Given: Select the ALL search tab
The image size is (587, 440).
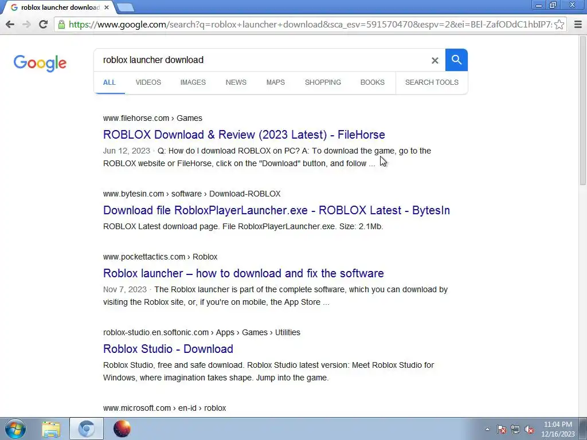Looking at the screenshot, I should (x=109, y=82).
